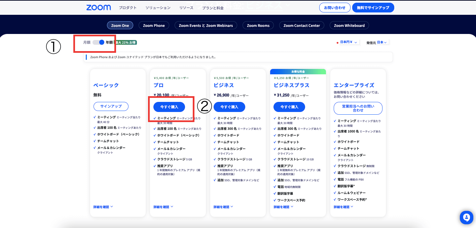
Task: Click the ビジネスプラス plan title
Action: [291, 85]
